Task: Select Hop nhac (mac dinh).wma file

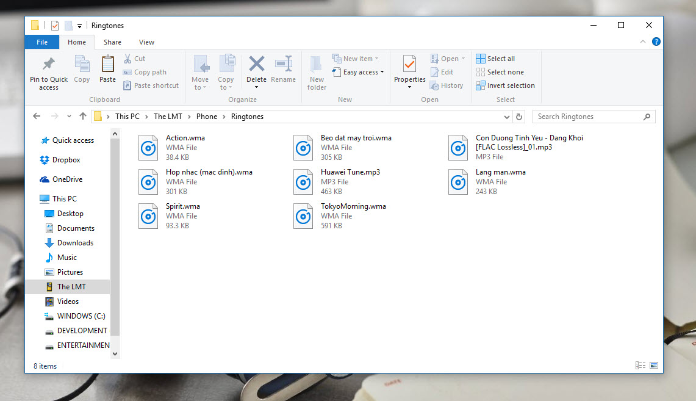Action: (x=195, y=182)
